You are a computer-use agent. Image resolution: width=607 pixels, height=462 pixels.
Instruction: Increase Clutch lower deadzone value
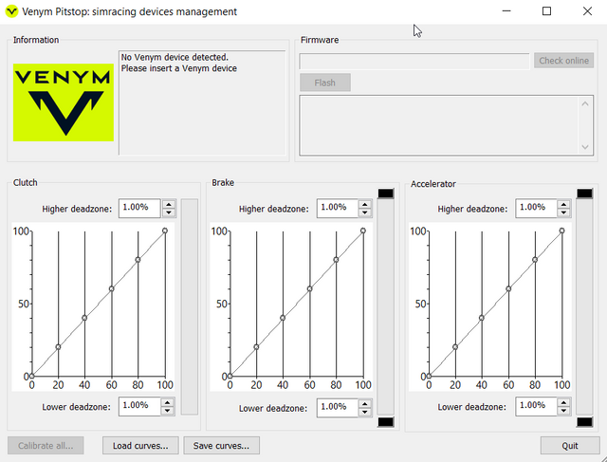(168, 402)
